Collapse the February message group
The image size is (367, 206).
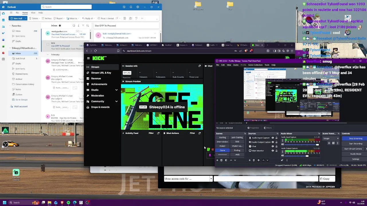(x=48, y=55)
